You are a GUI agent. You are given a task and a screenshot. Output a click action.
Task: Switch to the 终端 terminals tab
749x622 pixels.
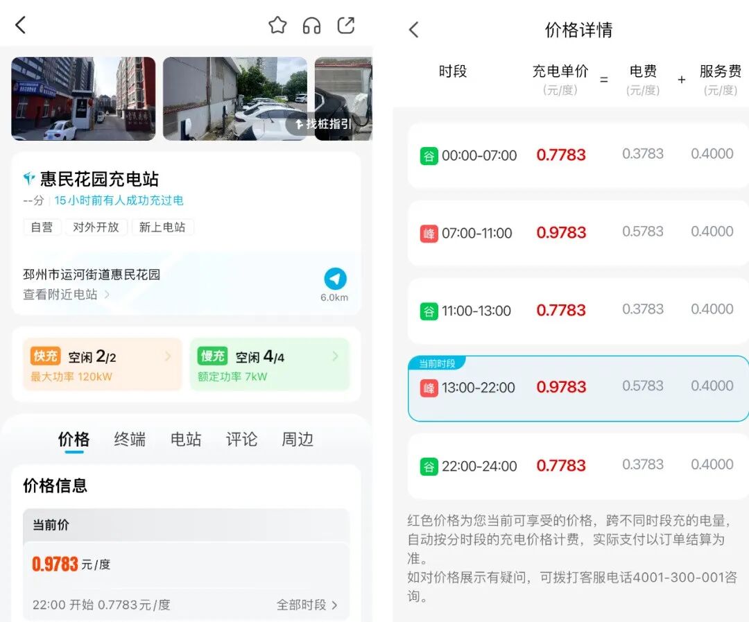[129, 439]
